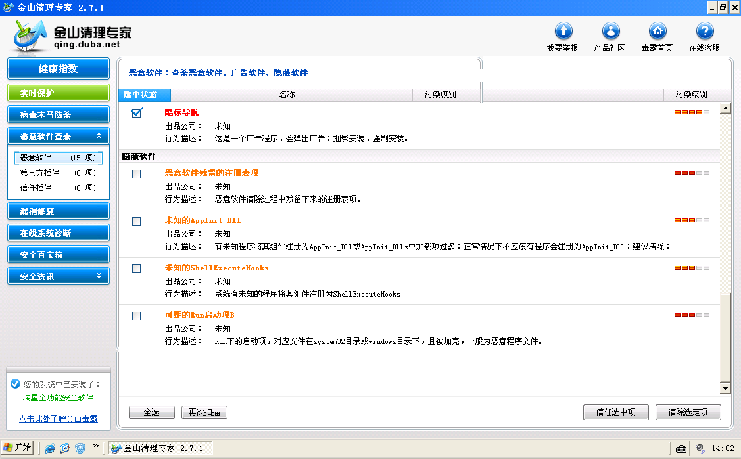Viewport: 741px width, 459px height.
Task: Click the list scrollbar up arrow
Action: pyautogui.click(x=725, y=109)
